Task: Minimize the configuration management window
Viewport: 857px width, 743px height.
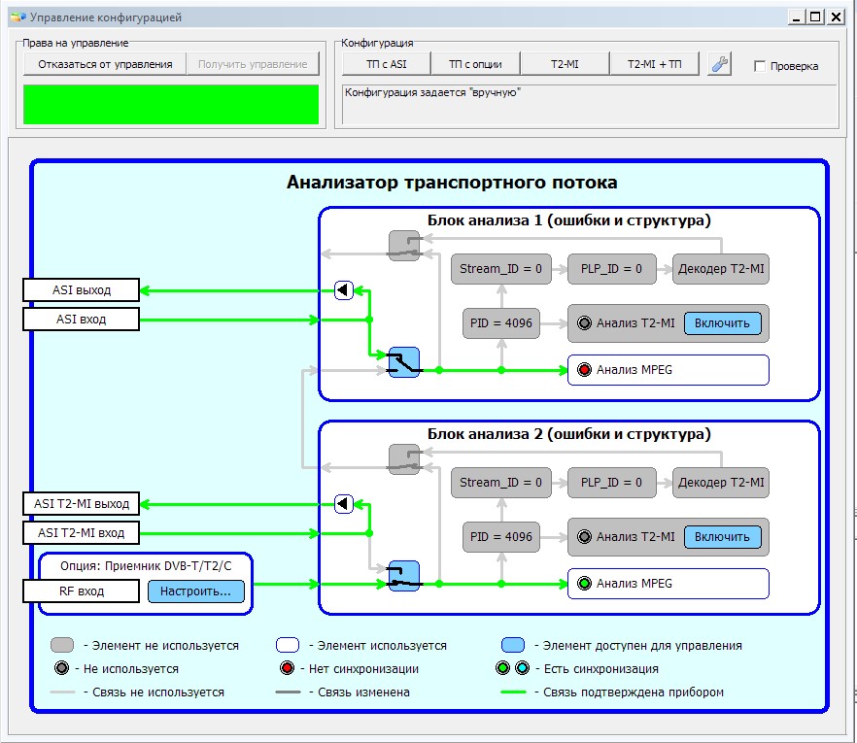Action: pos(797,17)
